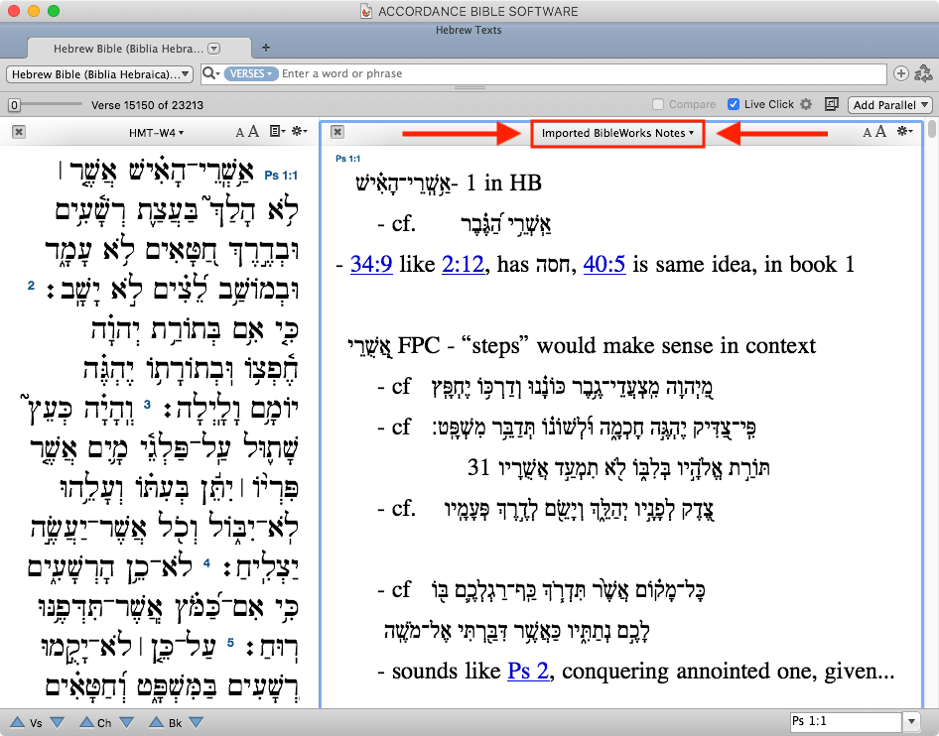Follow the 40:5 verse link

(x=604, y=264)
